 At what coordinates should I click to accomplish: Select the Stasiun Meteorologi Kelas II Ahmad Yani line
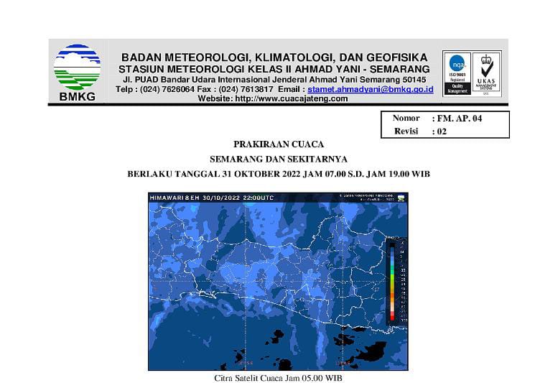(274, 68)
